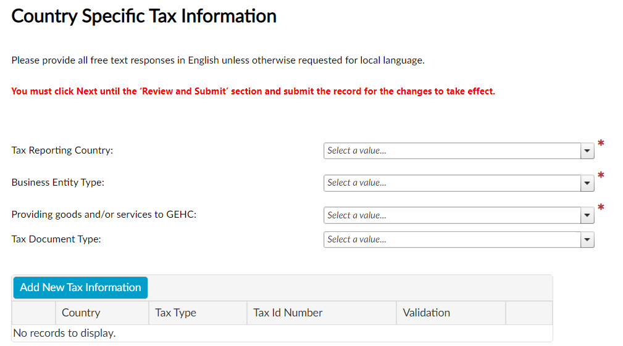
Task: Open the Business Entity Type dropdown arrow
Action: 587,183
